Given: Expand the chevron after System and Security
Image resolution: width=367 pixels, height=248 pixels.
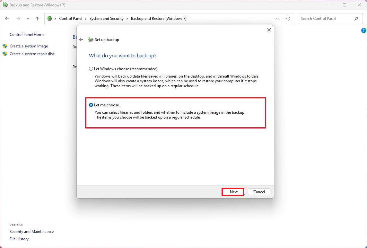Looking at the screenshot, I should (127, 19).
